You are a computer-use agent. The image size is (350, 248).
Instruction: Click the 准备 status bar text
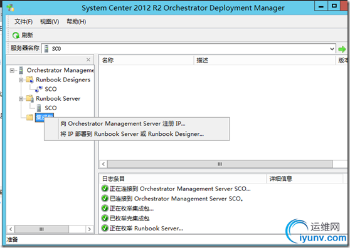point(13,239)
